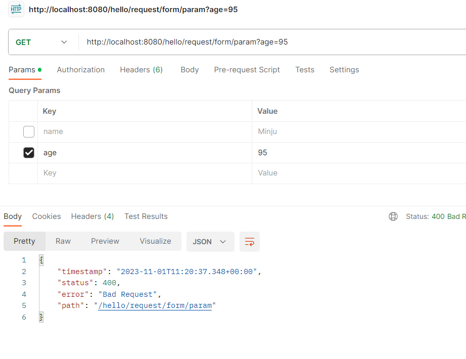Screen dimensions: 466x359
Task: Show the Raw response view
Action: tap(63, 241)
